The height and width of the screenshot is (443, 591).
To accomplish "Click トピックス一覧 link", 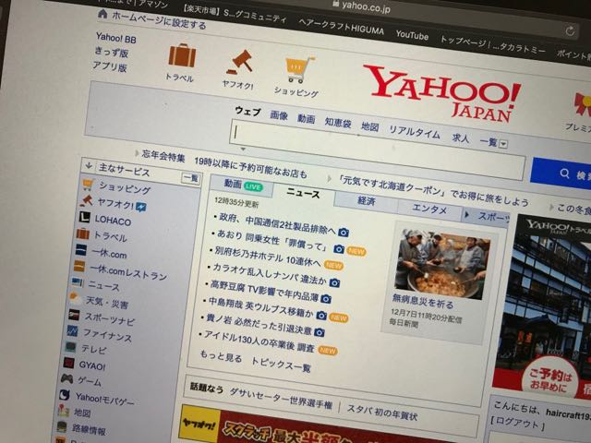I will [x=281, y=364].
